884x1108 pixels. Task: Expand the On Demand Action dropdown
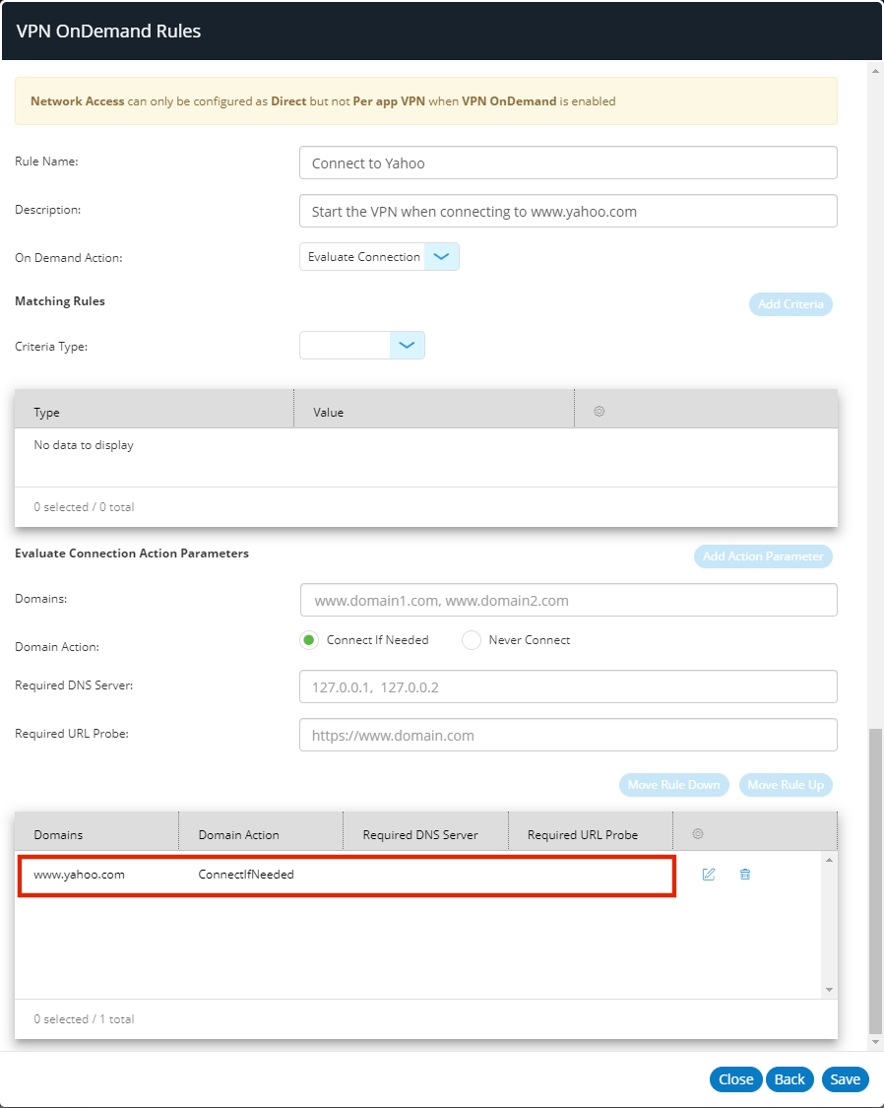tap(441, 257)
